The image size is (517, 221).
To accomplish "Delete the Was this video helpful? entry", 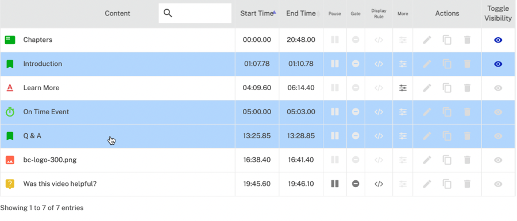I will tap(467, 184).
